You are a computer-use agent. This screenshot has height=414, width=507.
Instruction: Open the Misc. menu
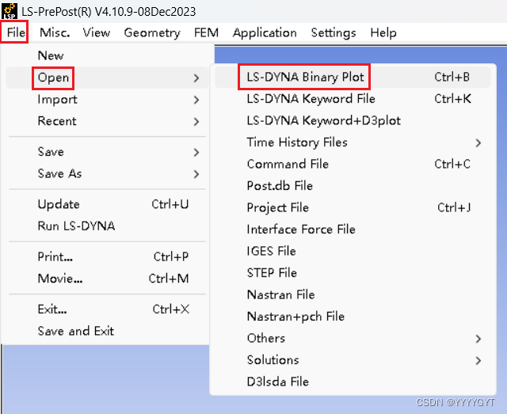(55, 32)
